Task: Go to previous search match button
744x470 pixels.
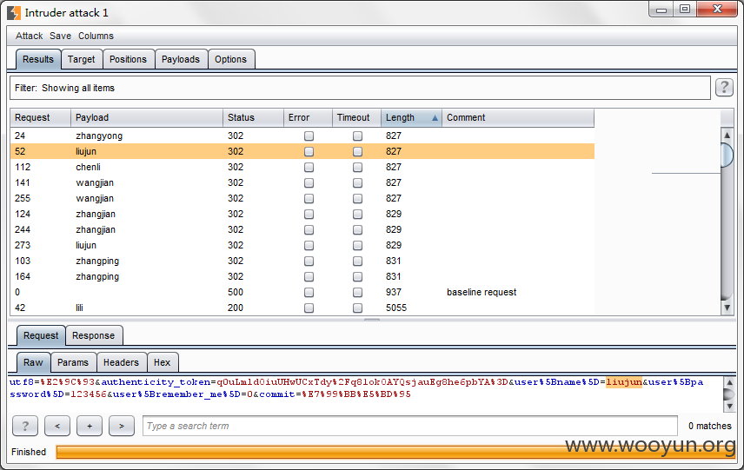Action: coord(57,426)
